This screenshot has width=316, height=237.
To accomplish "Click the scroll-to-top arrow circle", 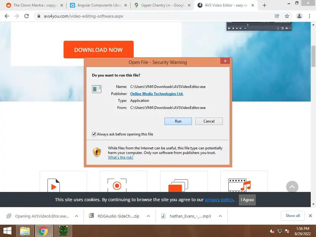I will [x=292, y=187].
